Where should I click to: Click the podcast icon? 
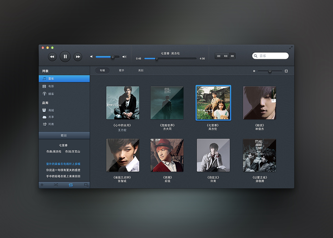(44, 94)
